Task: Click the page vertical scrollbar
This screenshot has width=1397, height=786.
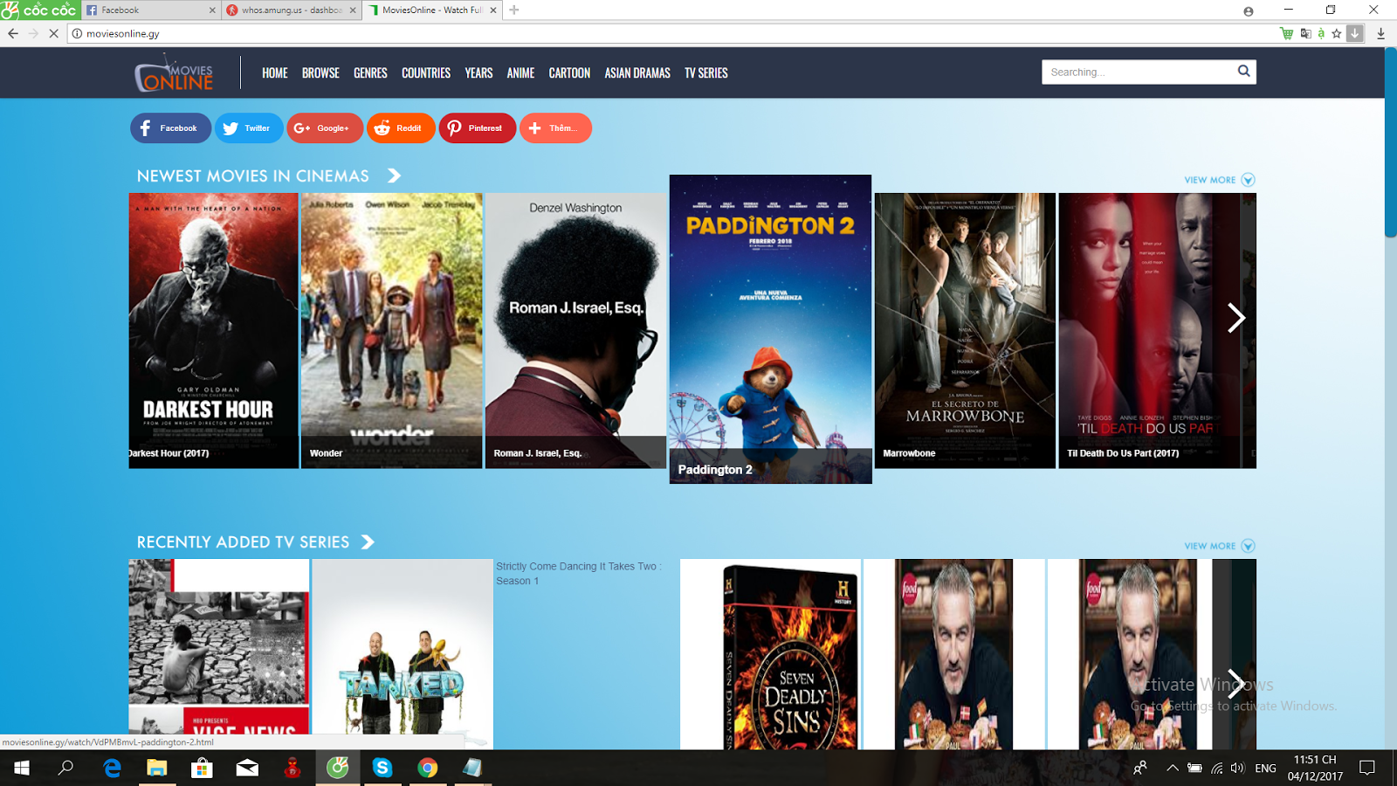Action: click(1390, 144)
